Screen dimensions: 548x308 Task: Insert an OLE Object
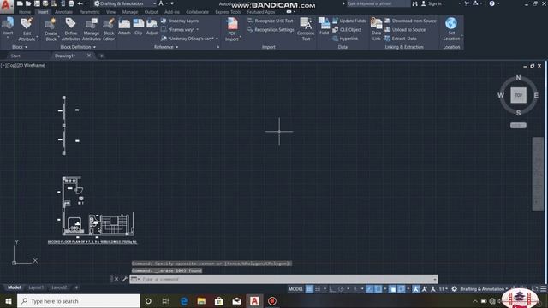click(x=347, y=30)
